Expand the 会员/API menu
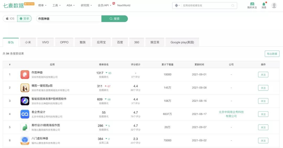The image size is (283, 148). 105,5
